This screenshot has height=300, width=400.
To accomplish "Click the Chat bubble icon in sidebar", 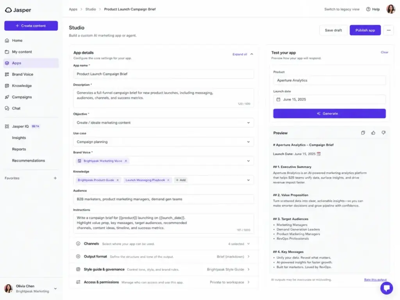I will (x=7, y=108).
